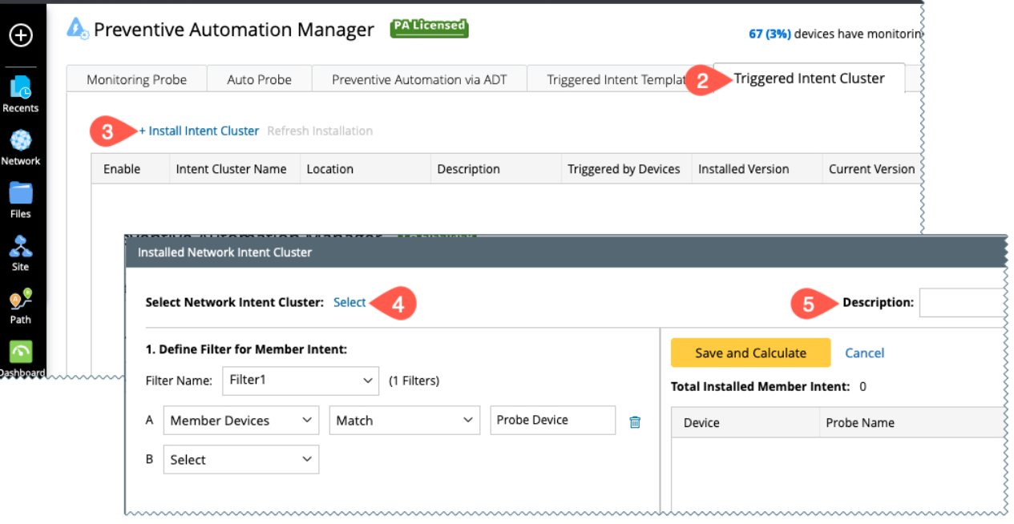Viewport: 1014px width, 524px height.
Task: Select the Site icon in the sidebar
Action: (21, 252)
